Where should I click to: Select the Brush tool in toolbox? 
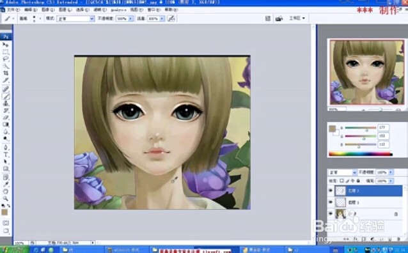click(x=6, y=96)
